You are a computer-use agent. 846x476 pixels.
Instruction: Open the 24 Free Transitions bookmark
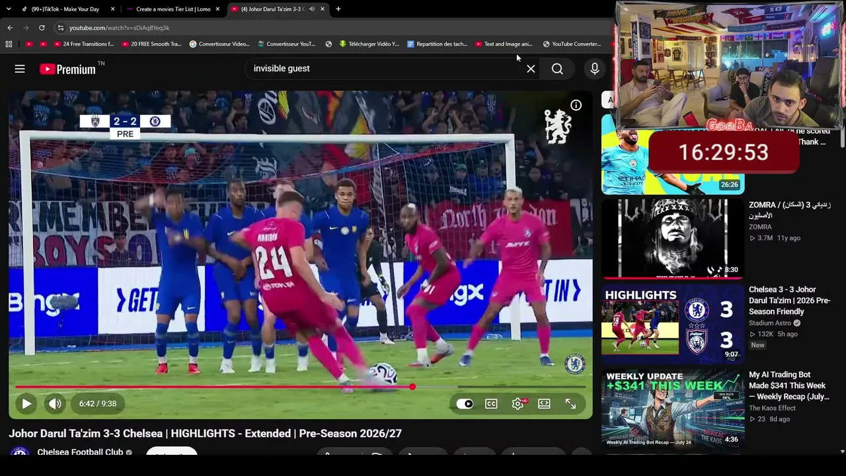click(83, 44)
